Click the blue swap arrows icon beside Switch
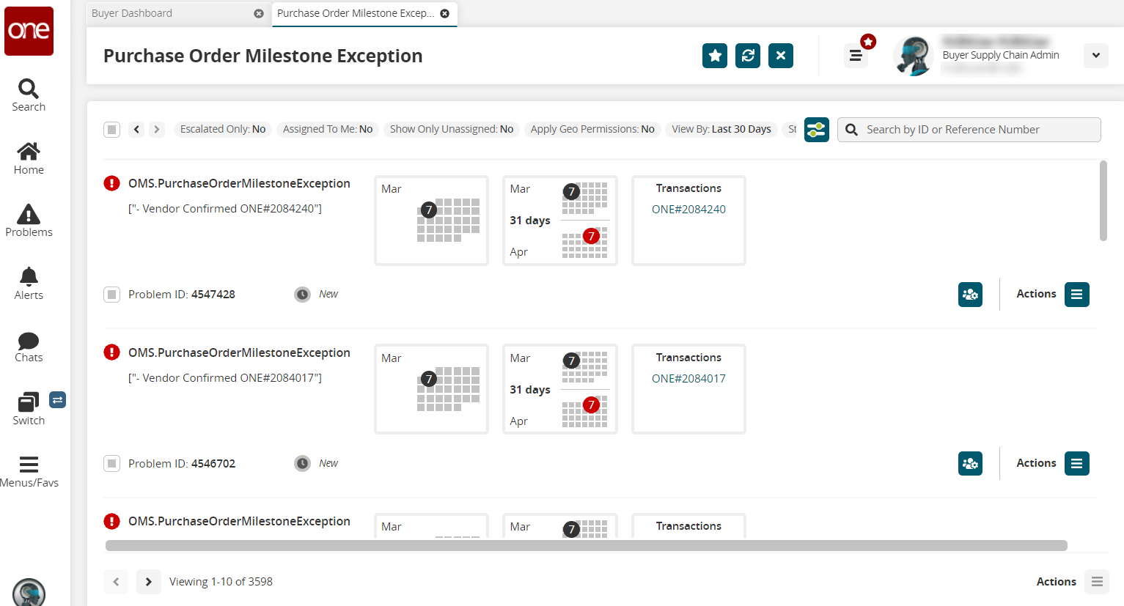The width and height of the screenshot is (1124, 606). 57,399
